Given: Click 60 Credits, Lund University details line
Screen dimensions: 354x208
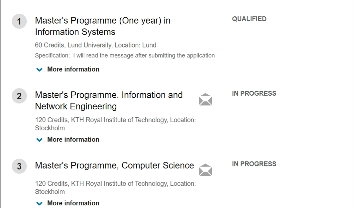Looking at the screenshot, I should (x=95, y=45).
